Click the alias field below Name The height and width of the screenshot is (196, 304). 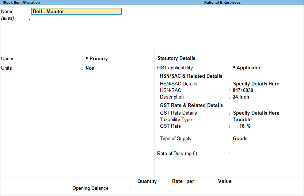(76, 18)
